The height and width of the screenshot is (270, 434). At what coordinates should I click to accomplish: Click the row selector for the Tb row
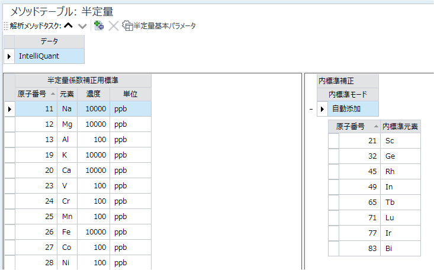pos(333,202)
